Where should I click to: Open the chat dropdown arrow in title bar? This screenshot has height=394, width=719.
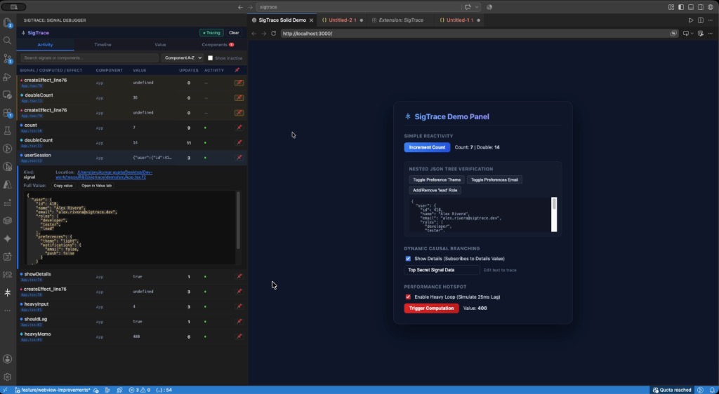[x=477, y=7]
